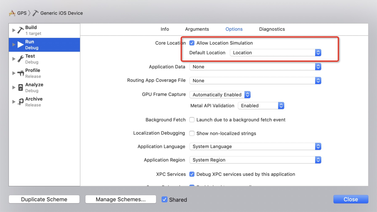Screen dimensions: 377x212
Task: Select the Archive Release row
Action: pyautogui.click(x=44, y=102)
